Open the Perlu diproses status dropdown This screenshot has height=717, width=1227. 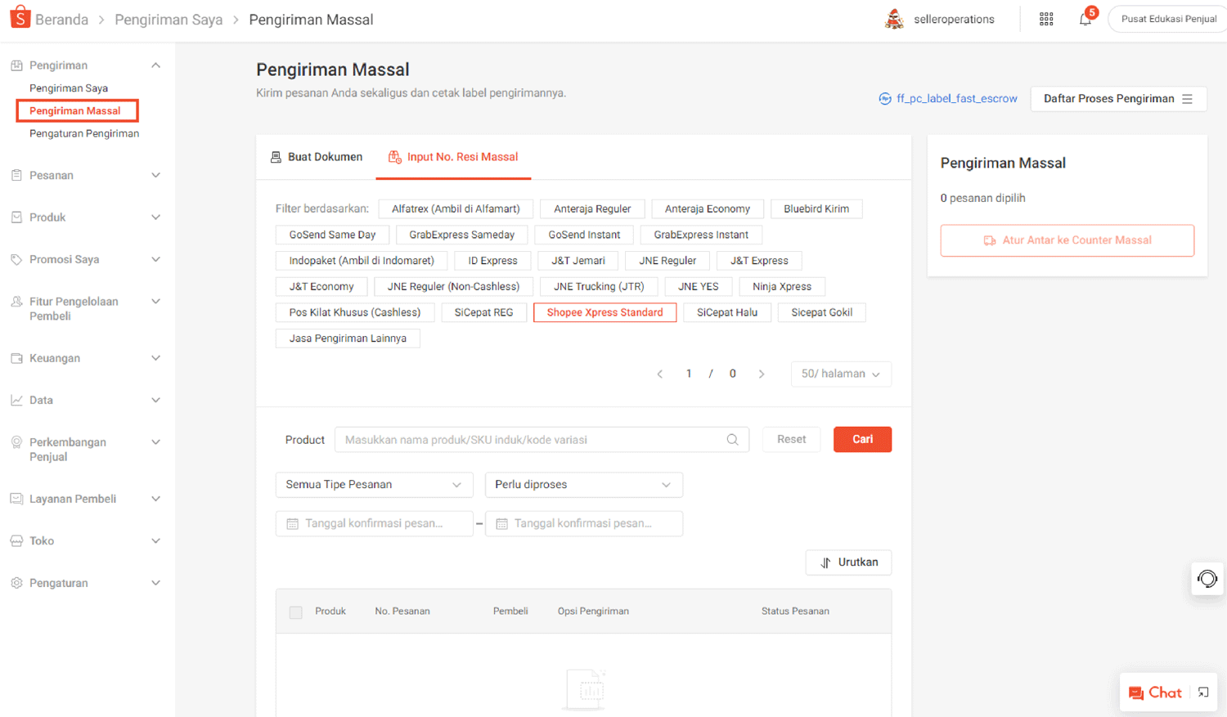(x=583, y=485)
